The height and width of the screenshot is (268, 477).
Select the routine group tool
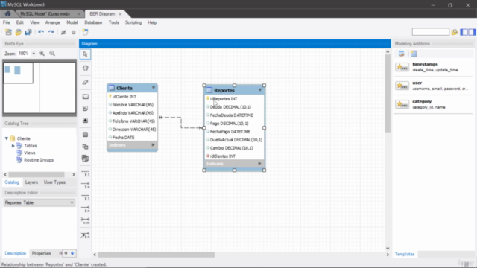[85, 159]
